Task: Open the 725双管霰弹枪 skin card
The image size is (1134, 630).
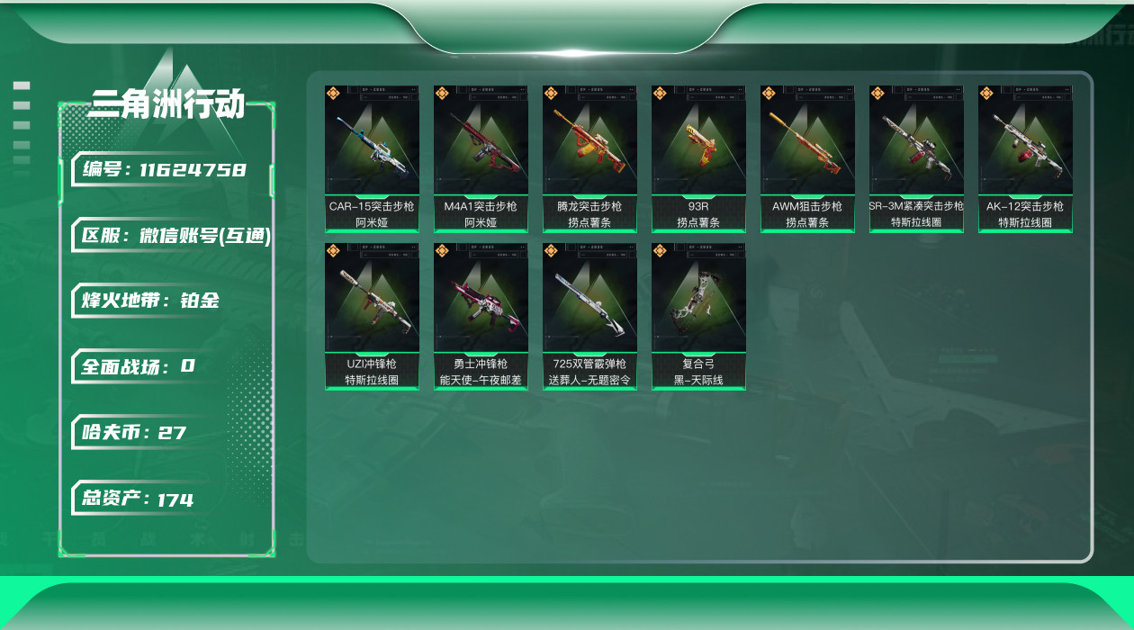Action: [x=589, y=317]
